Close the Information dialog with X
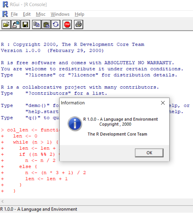The height and width of the screenshot is (213, 193). click(x=163, y=103)
